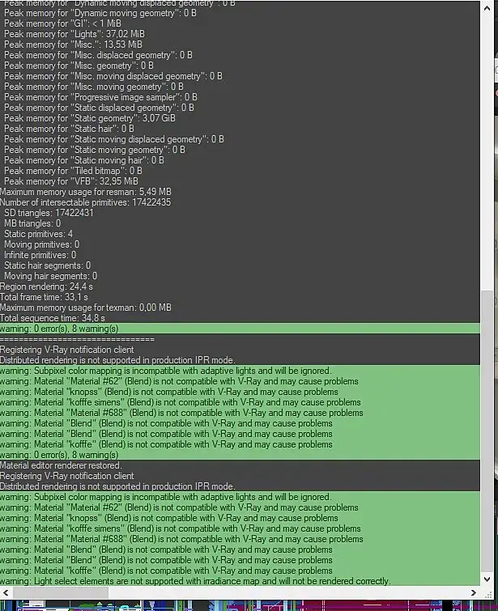Select the "Misc. moving displaced geometry" line

pos(113,76)
